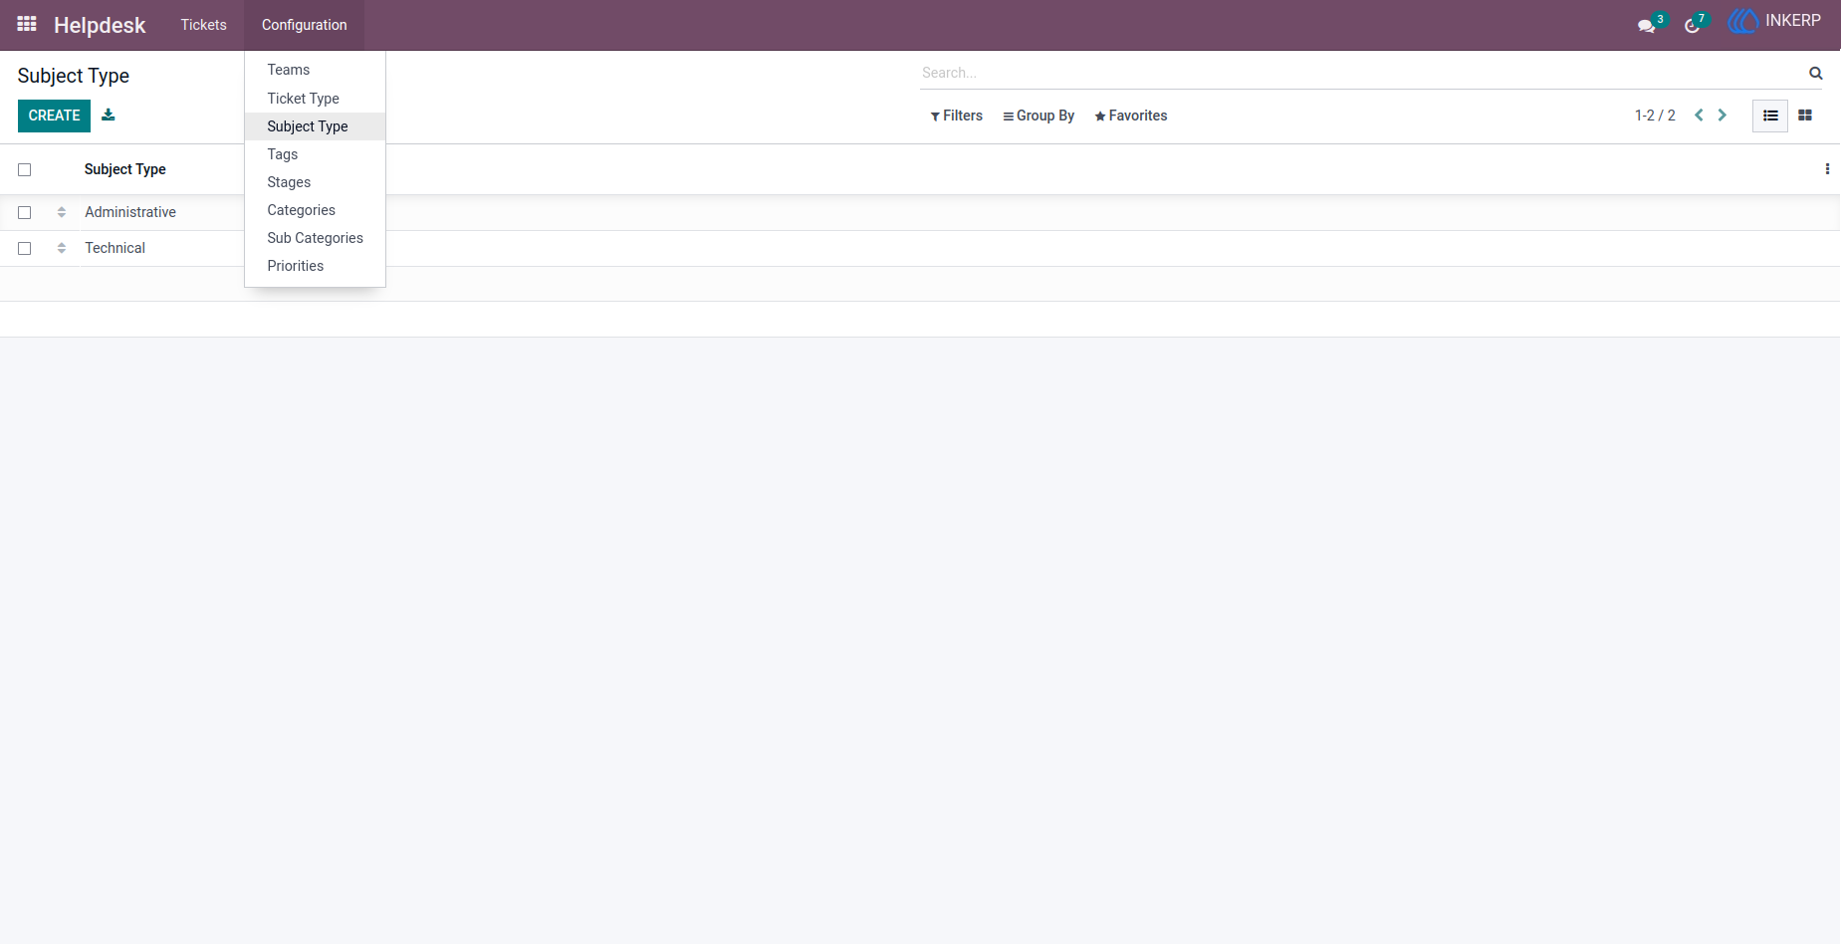Click the Search input field
The image size is (1841, 945).
pos(1362,73)
